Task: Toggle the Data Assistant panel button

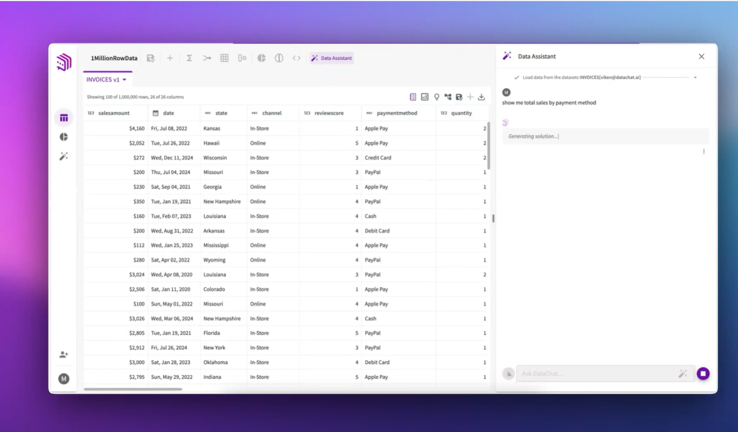Action: pyautogui.click(x=331, y=58)
